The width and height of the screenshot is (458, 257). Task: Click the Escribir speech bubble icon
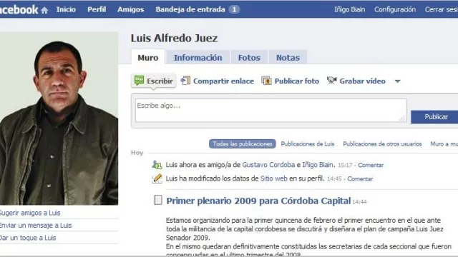(x=139, y=81)
